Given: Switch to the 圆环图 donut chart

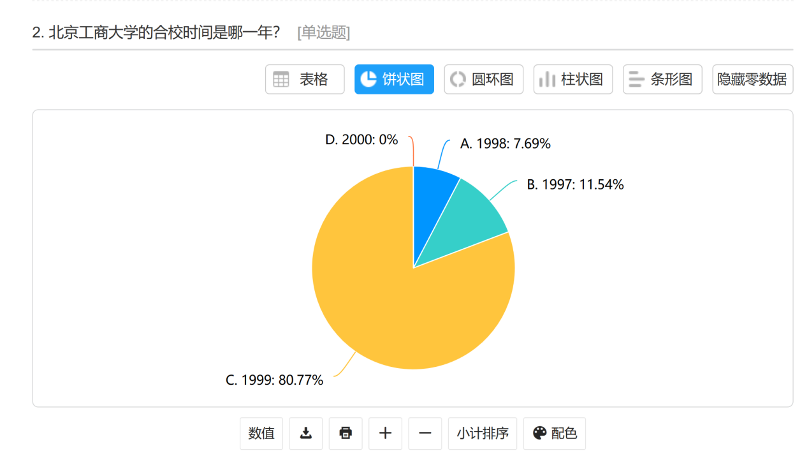Looking at the screenshot, I should 483,79.
